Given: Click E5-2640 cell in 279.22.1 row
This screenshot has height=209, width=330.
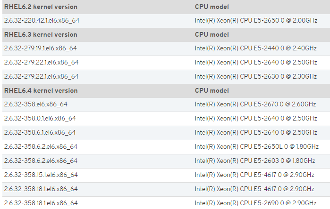Looking at the screenshot, I should [256, 63].
